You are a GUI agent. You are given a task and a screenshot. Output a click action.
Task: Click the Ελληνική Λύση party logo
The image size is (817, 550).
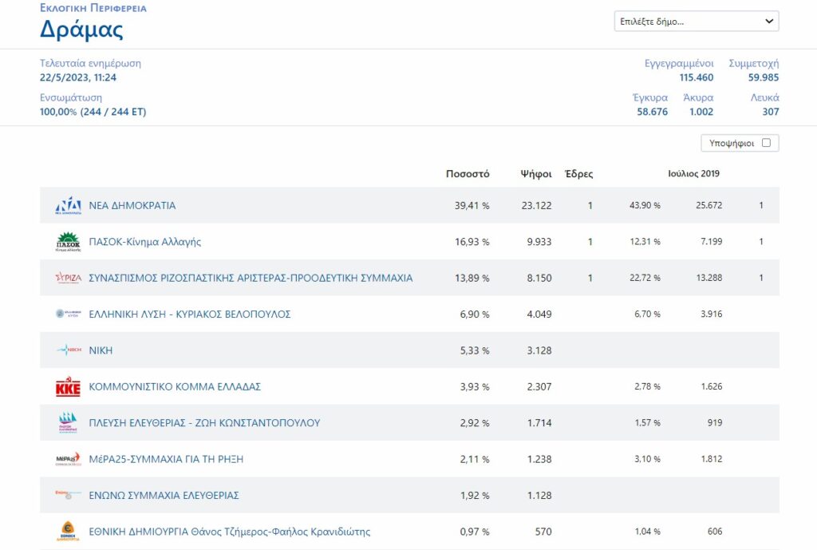tap(68, 315)
